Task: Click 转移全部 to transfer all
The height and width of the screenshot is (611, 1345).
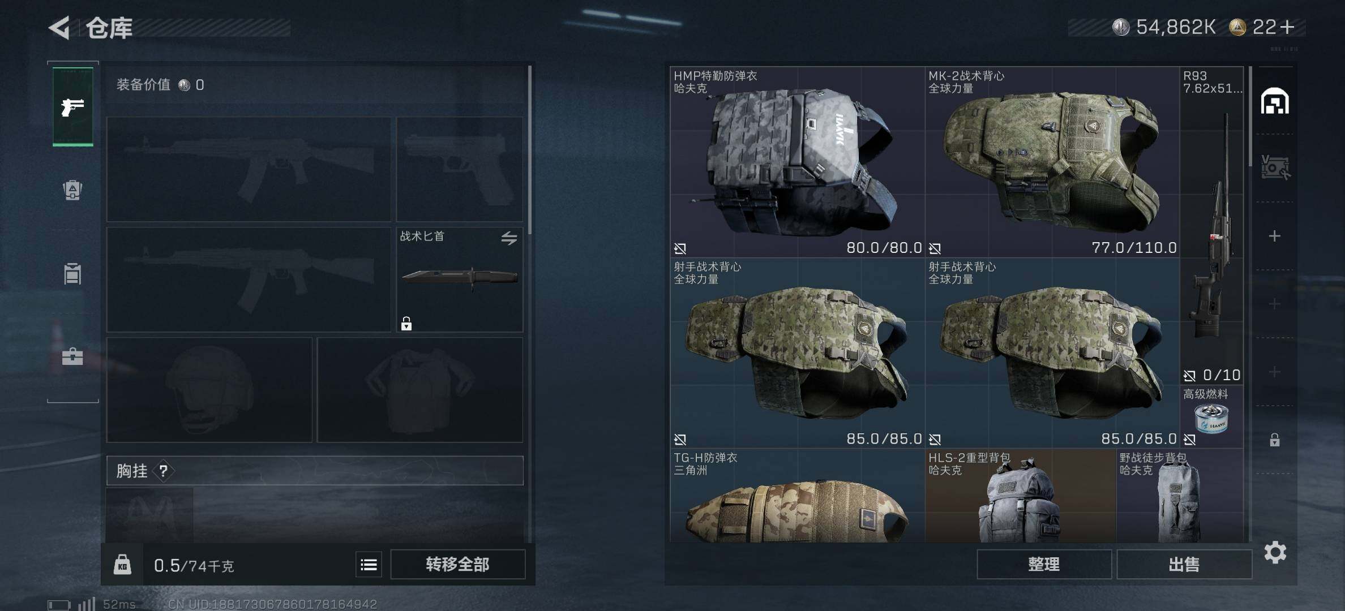Action: [x=457, y=564]
